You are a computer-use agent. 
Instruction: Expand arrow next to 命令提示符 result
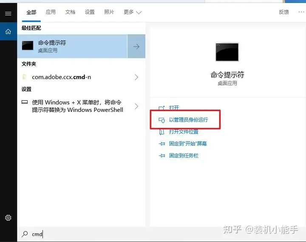(x=136, y=46)
